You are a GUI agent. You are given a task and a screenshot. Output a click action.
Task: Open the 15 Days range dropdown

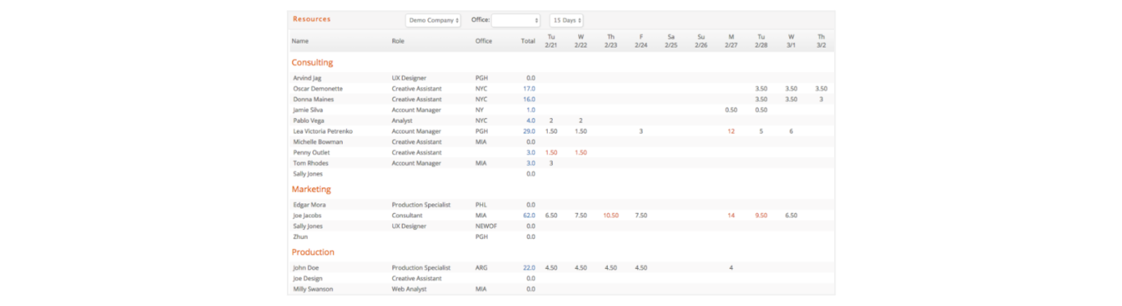coord(566,20)
